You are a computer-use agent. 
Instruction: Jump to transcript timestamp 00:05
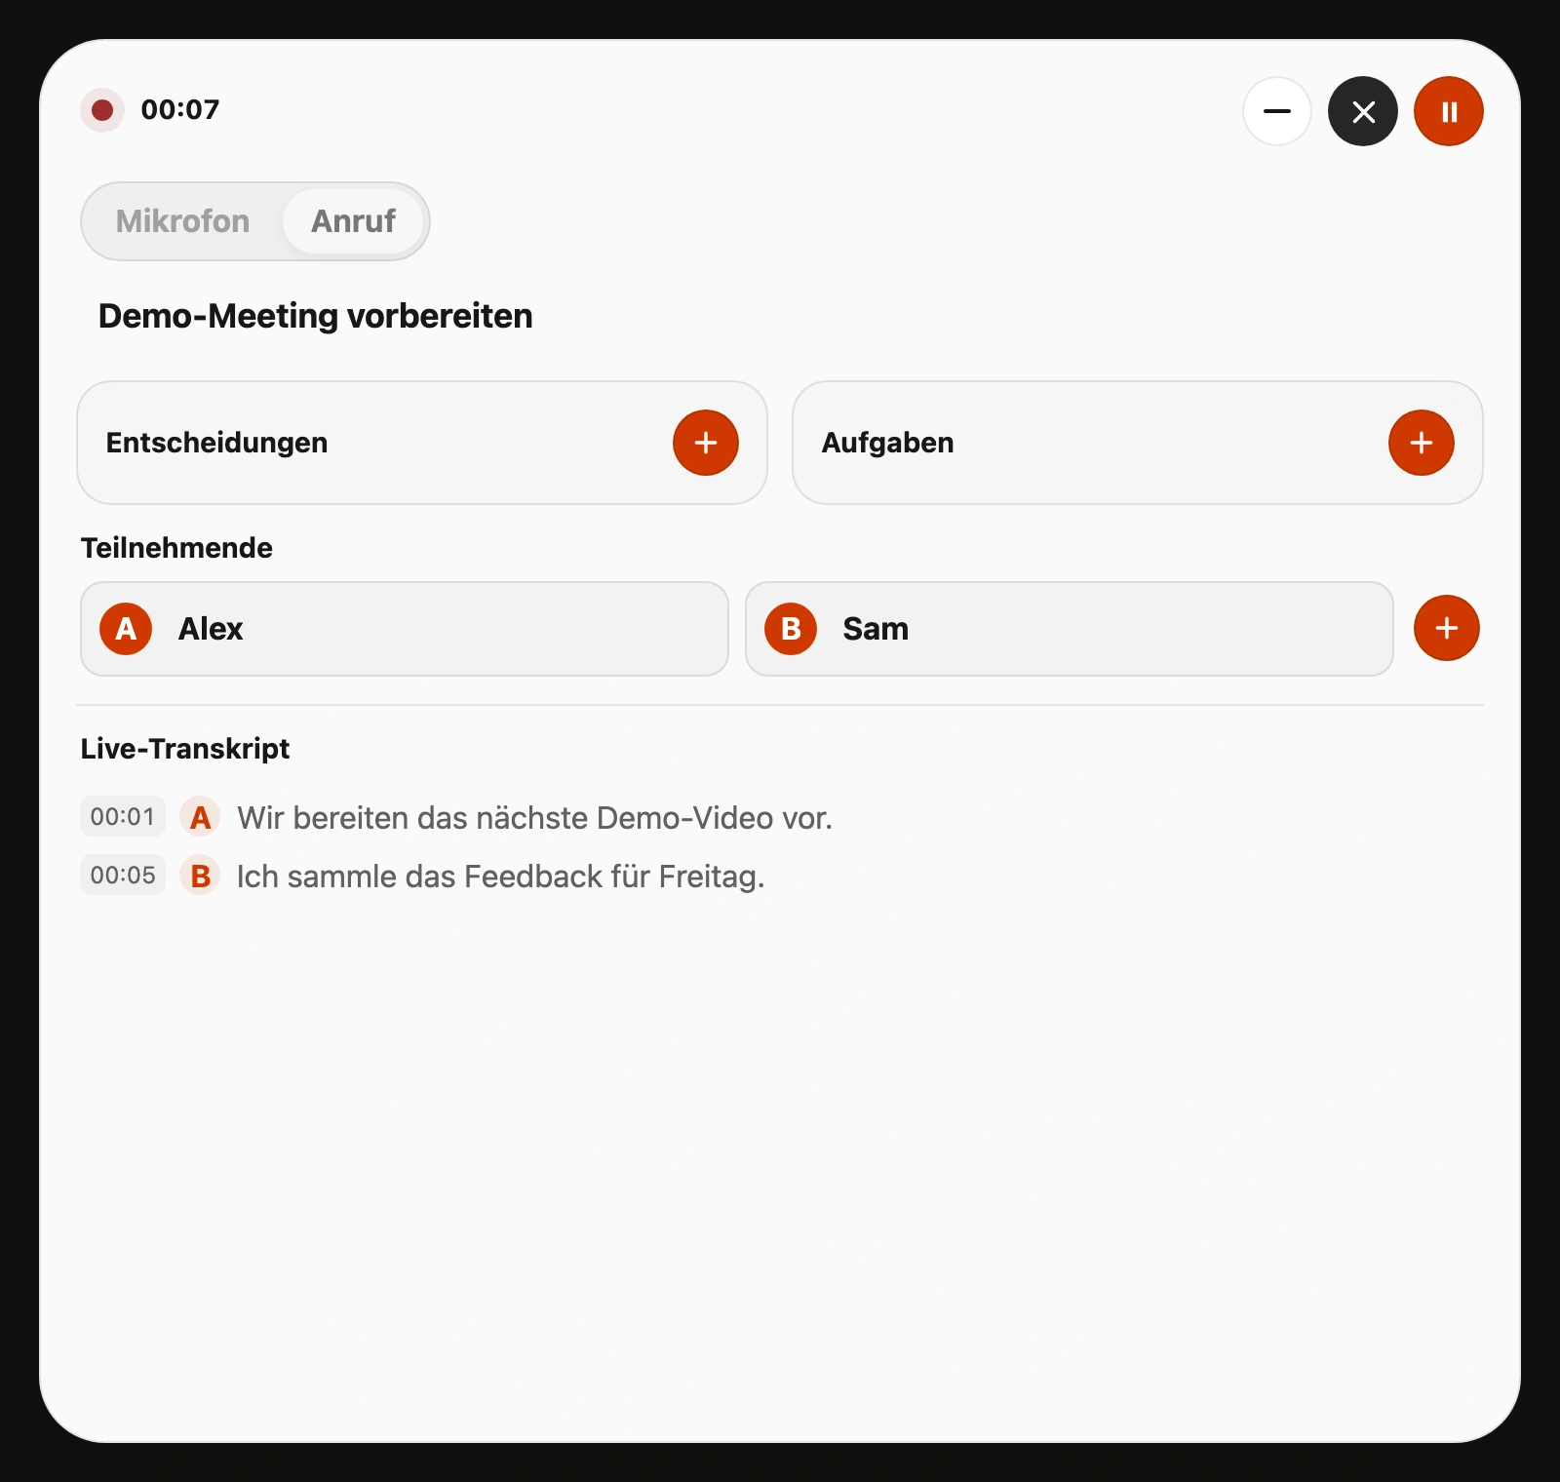(x=123, y=876)
